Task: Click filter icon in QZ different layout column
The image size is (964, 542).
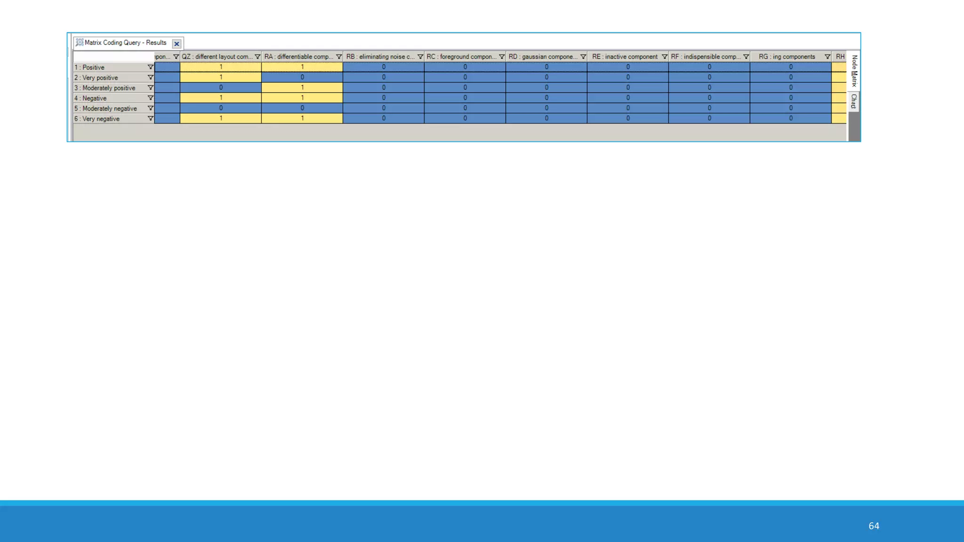Action: [x=257, y=57]
